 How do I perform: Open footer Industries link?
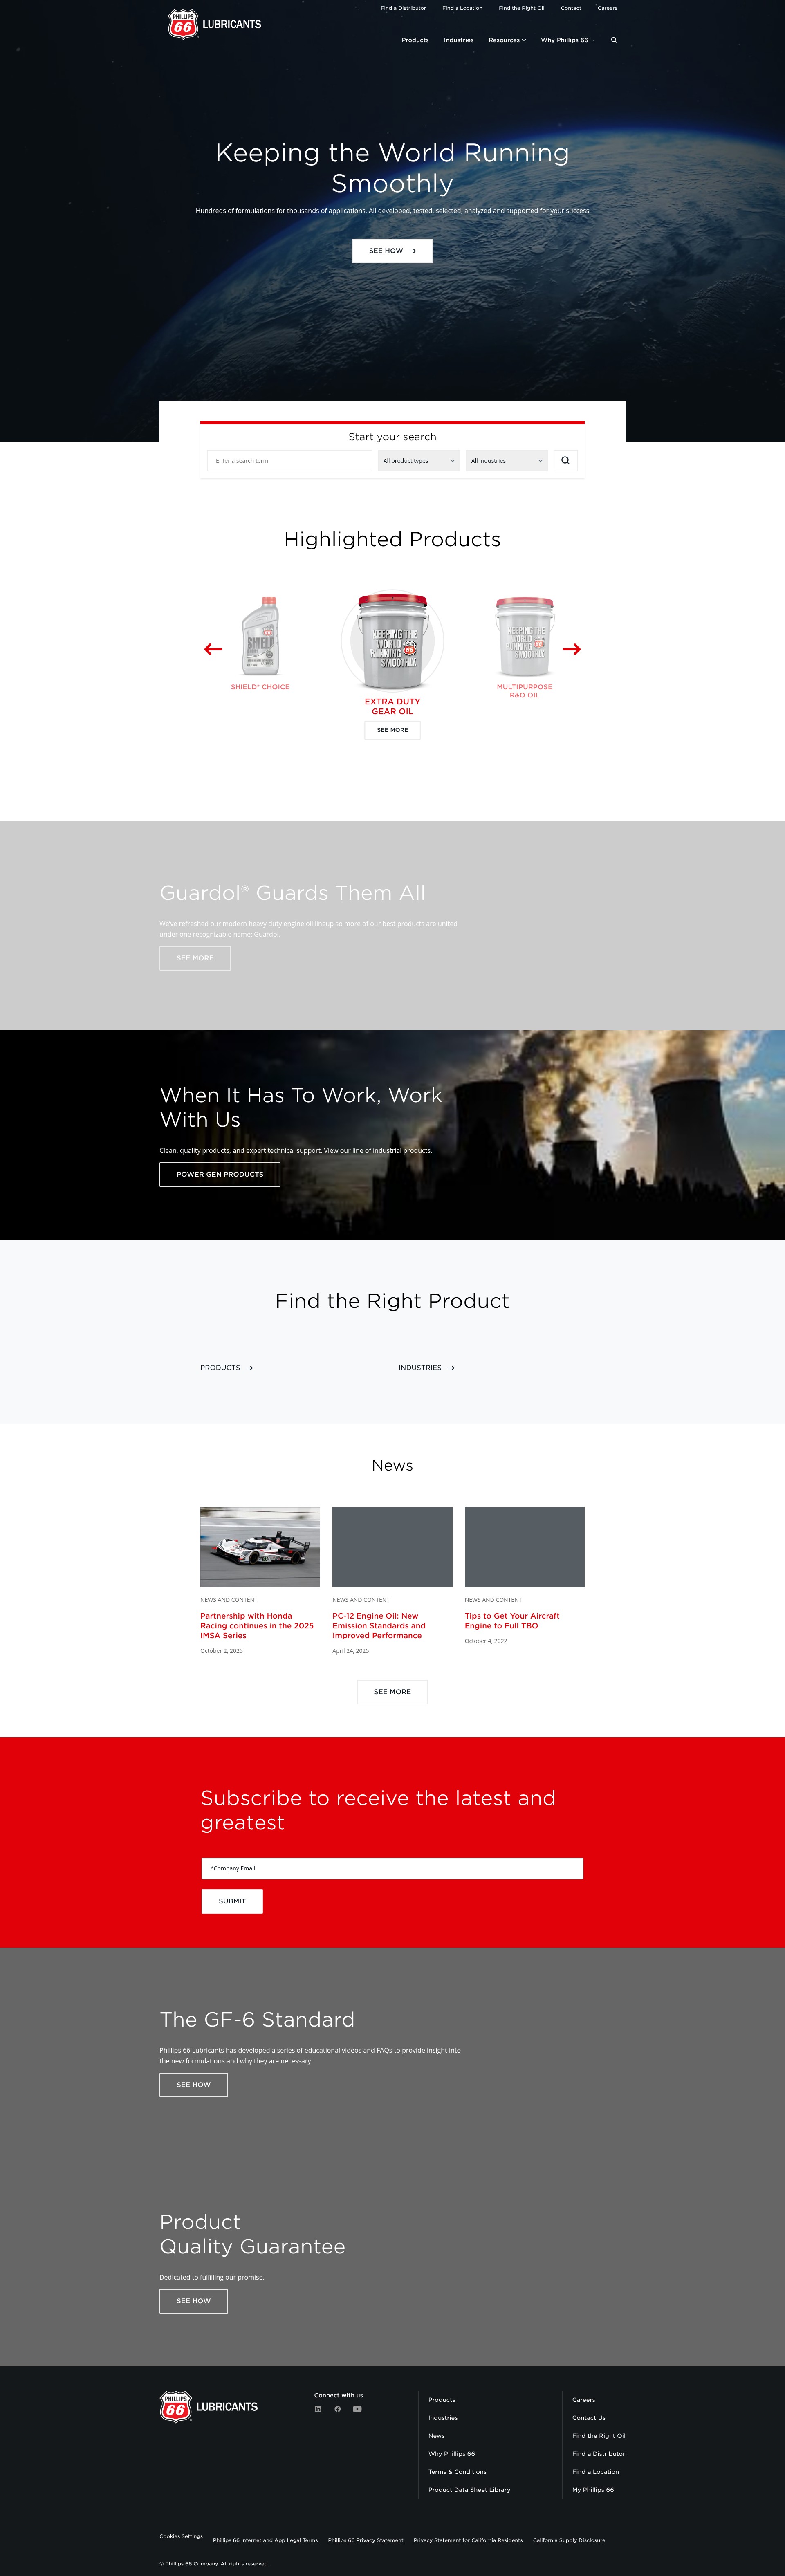(x=443, y=2418)
